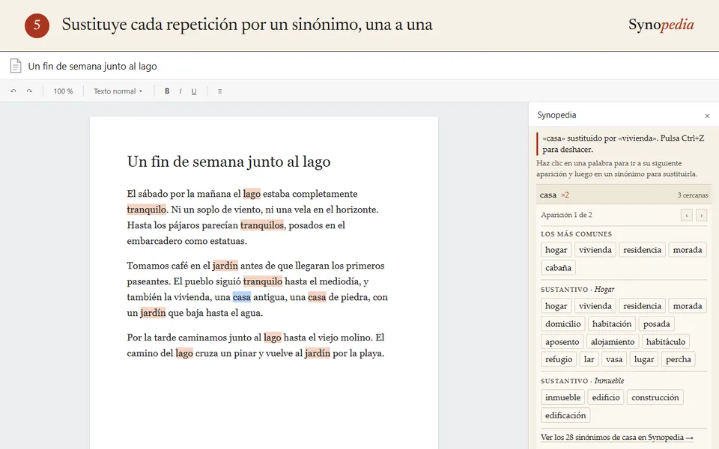Pick the synonym construcción
This screenshot has width=719, height=449.
(655, 397)
